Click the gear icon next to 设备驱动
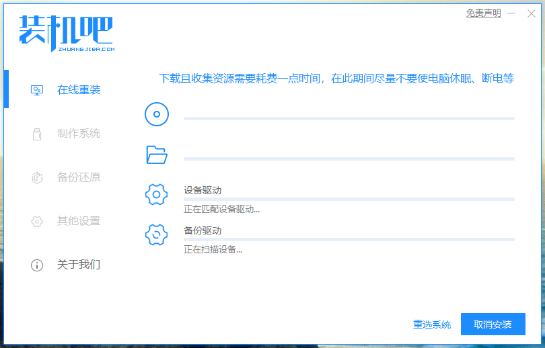The height and width of the screenshot is (348, 545). [156, 195]
